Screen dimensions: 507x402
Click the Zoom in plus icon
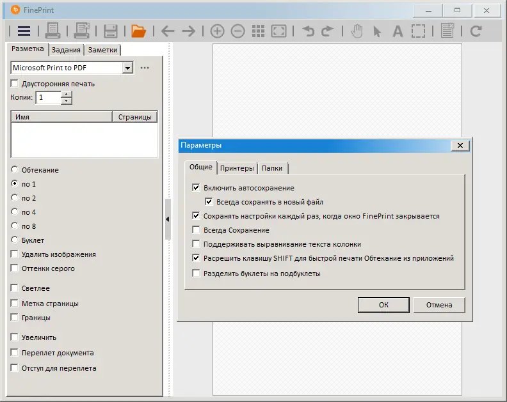point(217,31)
